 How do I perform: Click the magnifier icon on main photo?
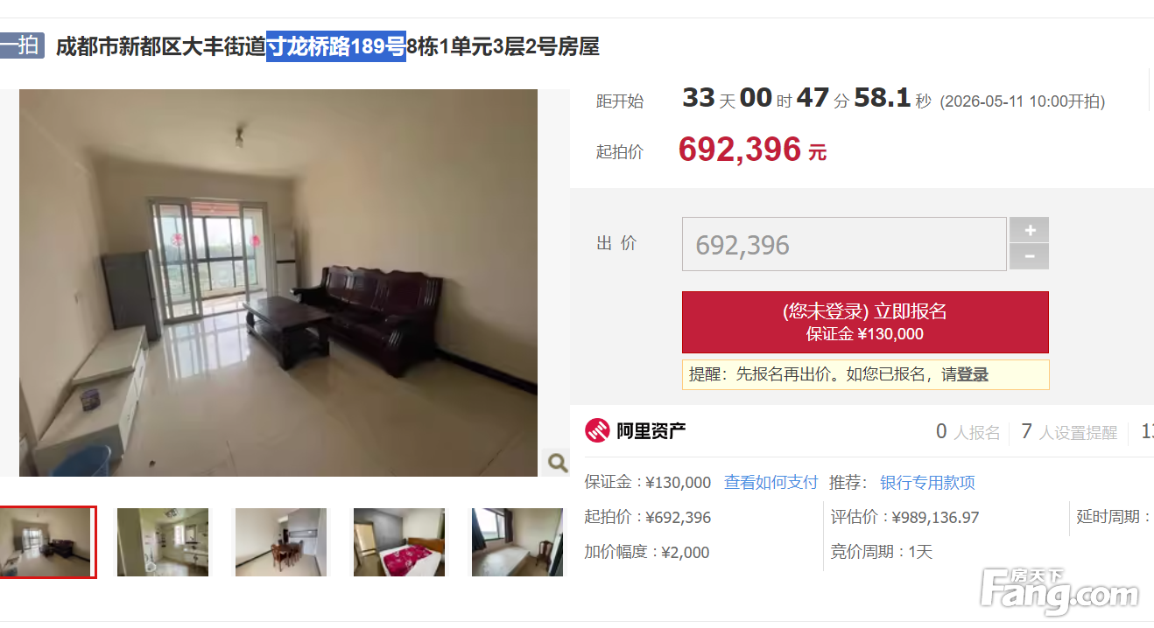click(557, 462)
